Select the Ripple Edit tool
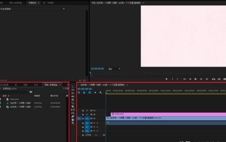The width and height of the screenshot is (226, 142). pyautogui.click(x=73, y=96)
